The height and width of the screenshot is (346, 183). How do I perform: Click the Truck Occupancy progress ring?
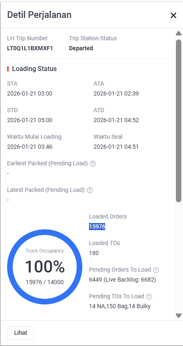coord(45,267)
